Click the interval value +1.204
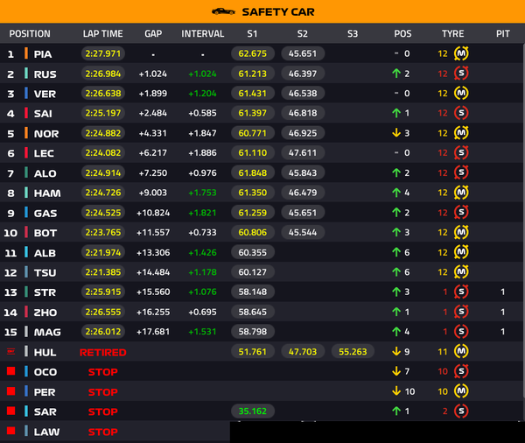Viewport: 525px width, 443px height. 202,94
